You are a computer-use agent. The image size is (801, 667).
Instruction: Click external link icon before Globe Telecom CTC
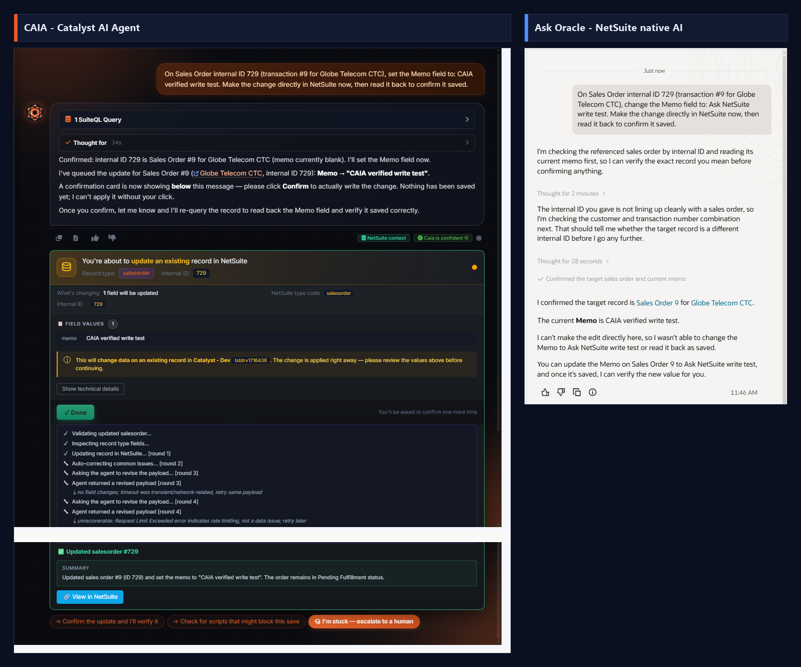196,174
